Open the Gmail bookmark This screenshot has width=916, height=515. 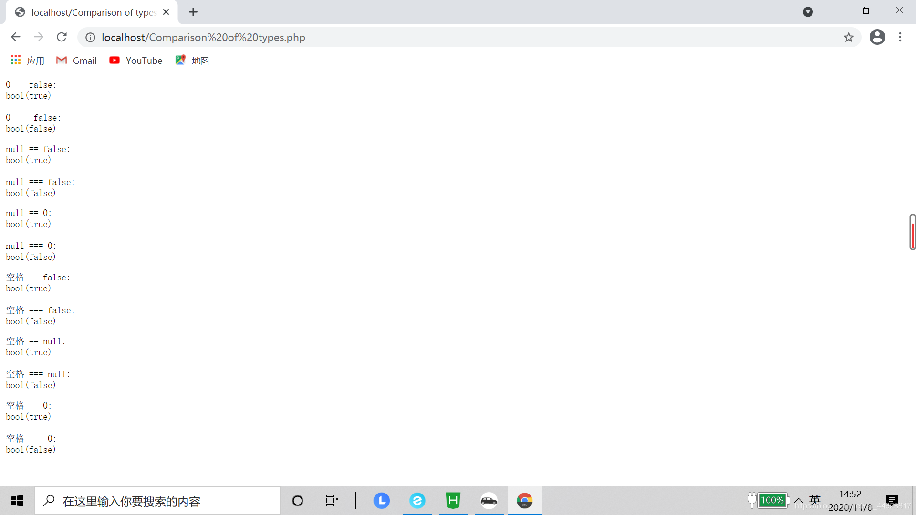76,61
